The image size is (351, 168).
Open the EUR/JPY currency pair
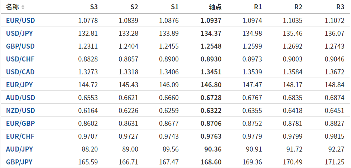[x=19, y=85]
